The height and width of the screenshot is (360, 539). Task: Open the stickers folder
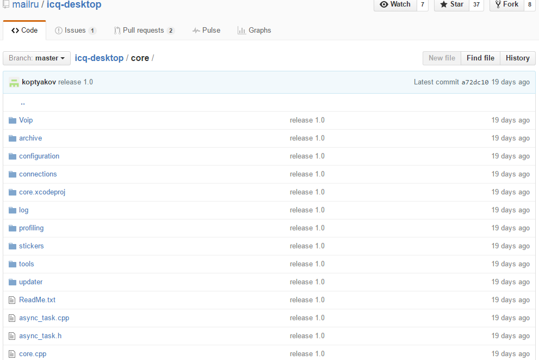[32, 246]
